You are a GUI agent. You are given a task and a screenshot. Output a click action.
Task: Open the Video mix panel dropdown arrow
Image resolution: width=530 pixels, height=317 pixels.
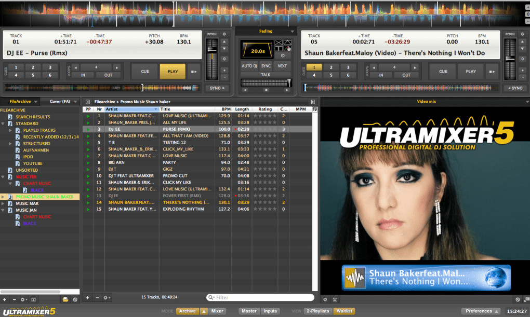coord(527,102)
